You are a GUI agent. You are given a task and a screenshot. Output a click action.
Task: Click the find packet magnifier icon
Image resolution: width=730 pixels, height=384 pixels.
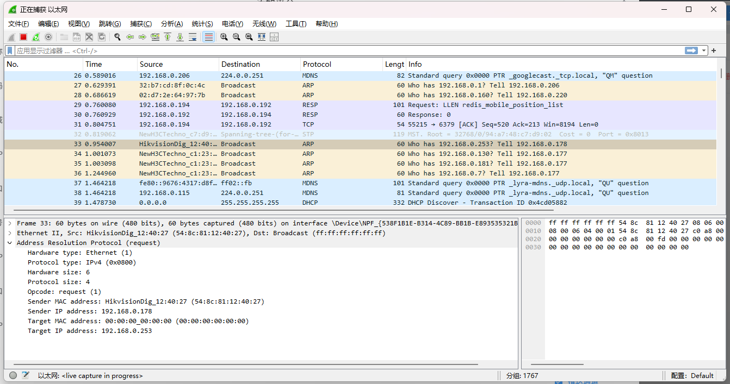click(x=117, y=37)
